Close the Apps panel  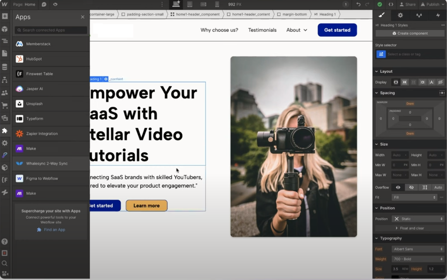click(x=83, y=17)
